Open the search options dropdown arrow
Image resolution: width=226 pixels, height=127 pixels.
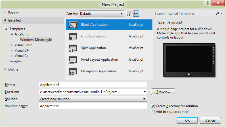221,14
